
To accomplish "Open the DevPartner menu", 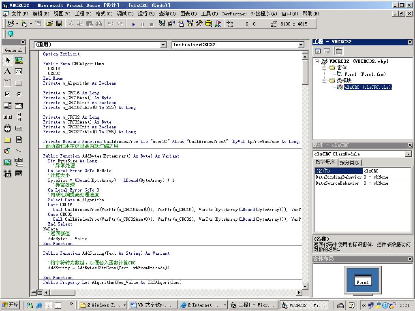I will pyautogui.click(x=234, y=14).
